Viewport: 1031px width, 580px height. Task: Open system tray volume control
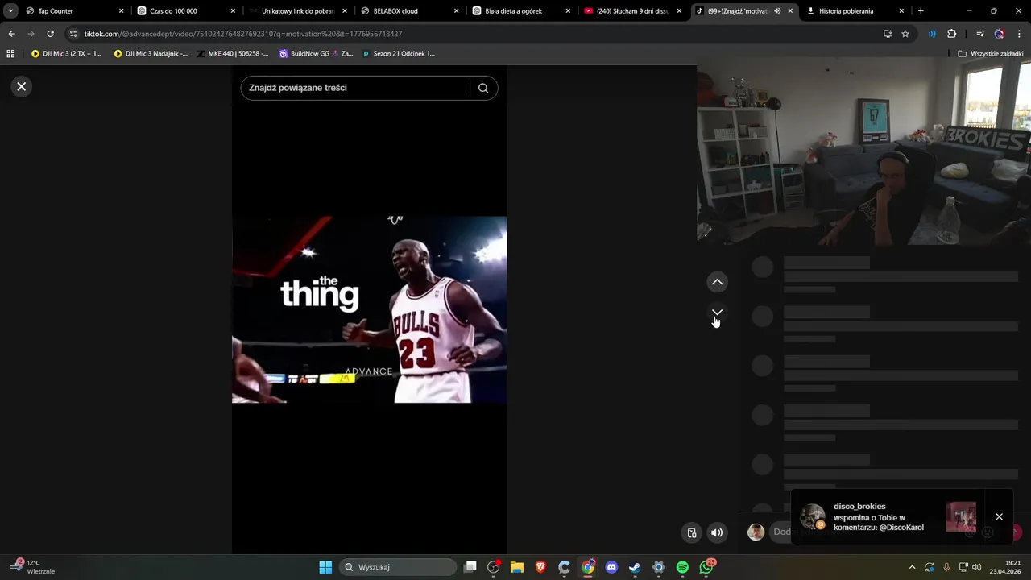(977, 567)
